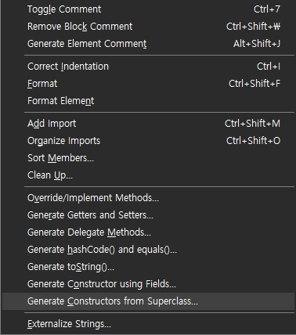Choose Generate toString() entry

pos(148,267)
